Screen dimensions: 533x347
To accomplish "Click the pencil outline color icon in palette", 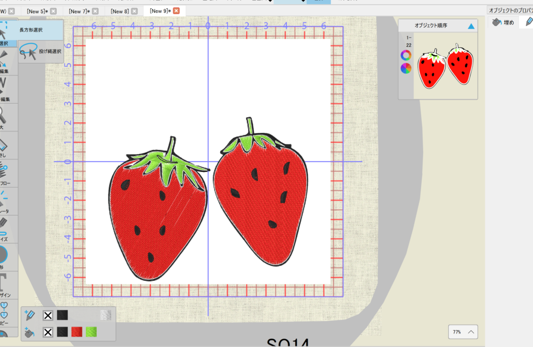I will 30,315.
